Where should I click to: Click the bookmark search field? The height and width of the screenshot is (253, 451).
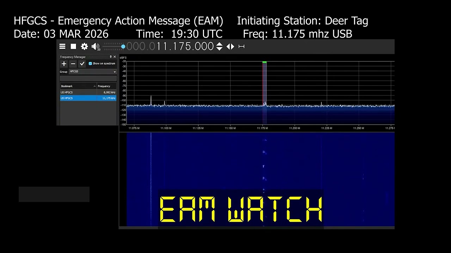(x=88, y=78)
